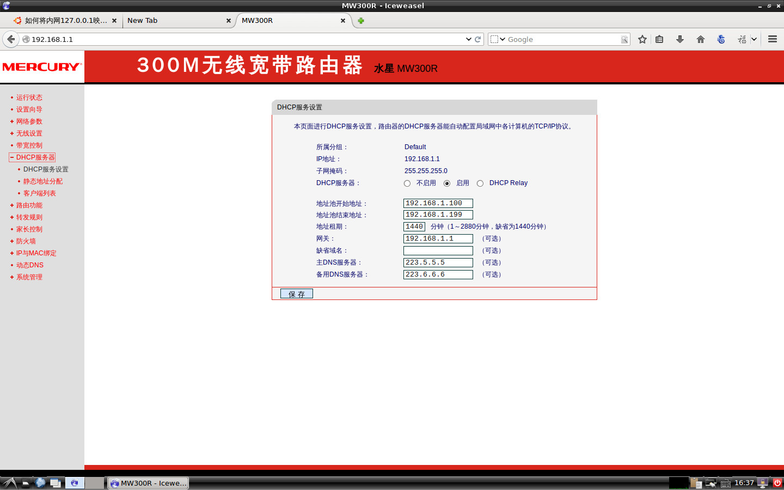Open dropdown arrow beside add-on icon
This screenshot has height=490, width=784.
pos(754,39)
